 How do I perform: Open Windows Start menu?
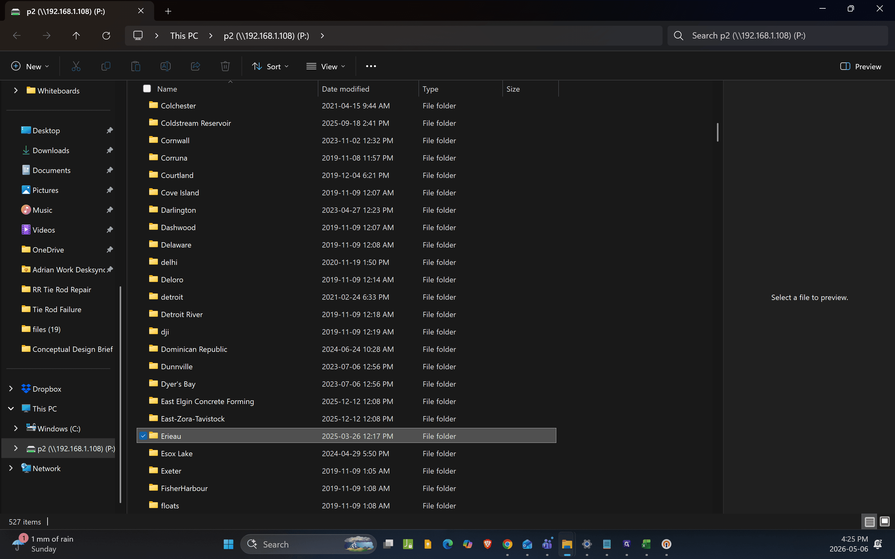tap(228, 544)
